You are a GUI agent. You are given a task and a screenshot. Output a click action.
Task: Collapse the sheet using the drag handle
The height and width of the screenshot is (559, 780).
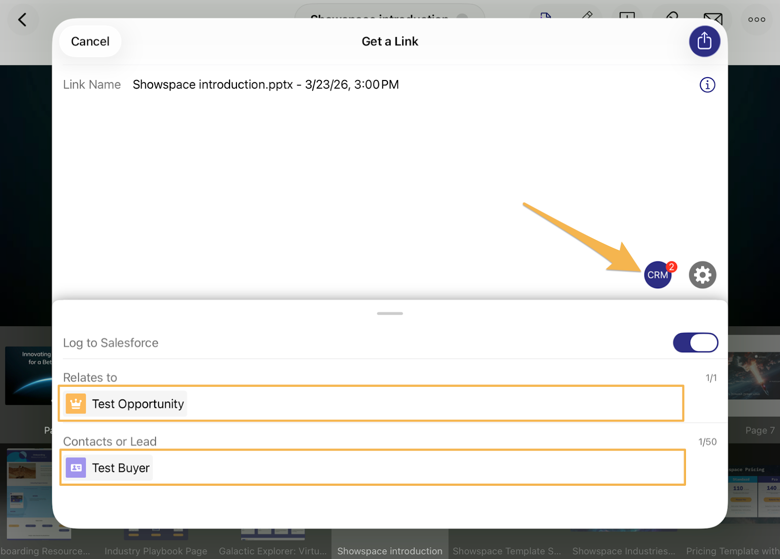point(390,313)
